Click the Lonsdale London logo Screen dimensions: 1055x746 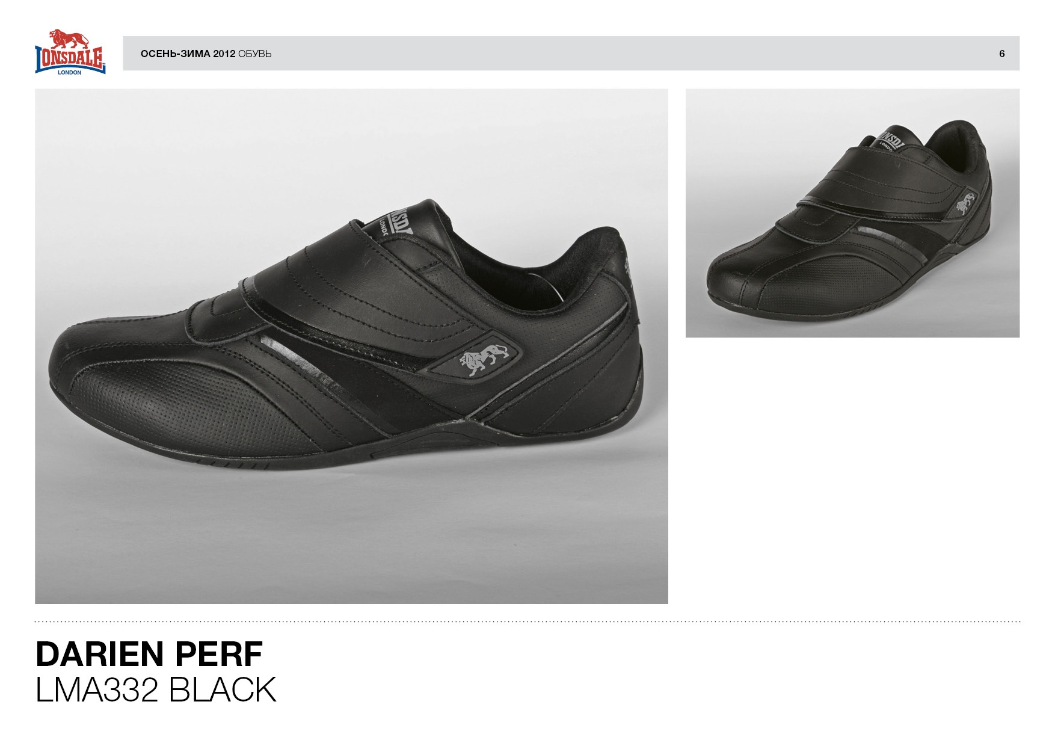[70, 52]
